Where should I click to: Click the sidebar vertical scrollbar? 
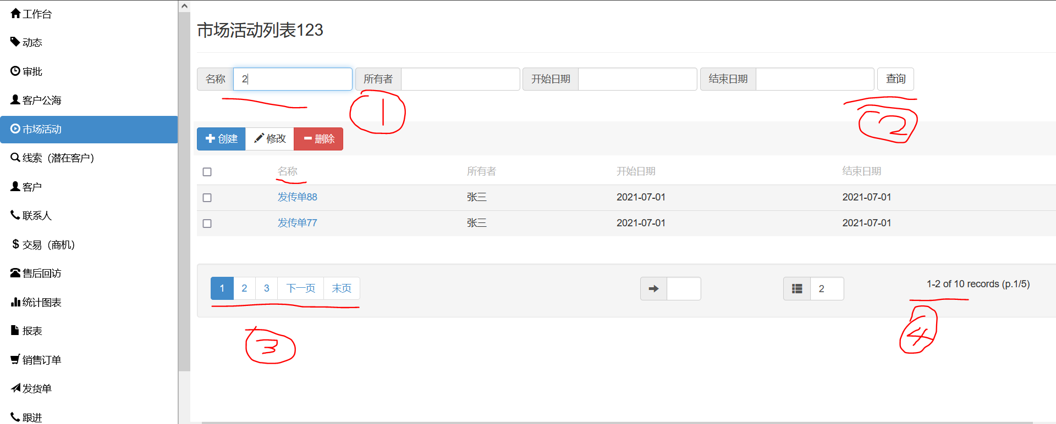coord(184,192)
